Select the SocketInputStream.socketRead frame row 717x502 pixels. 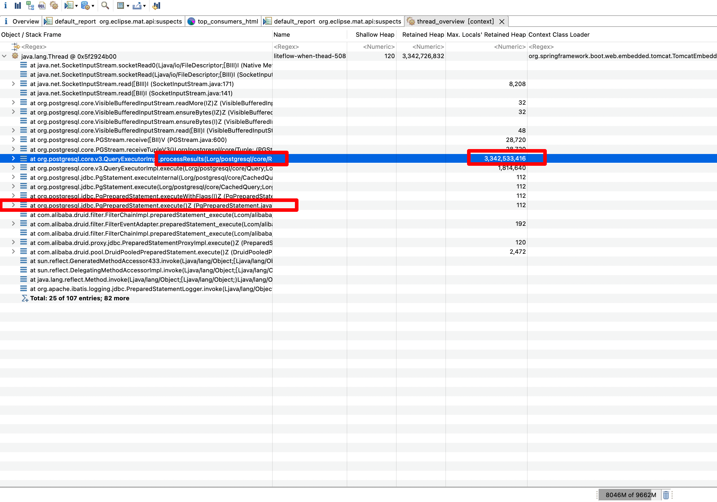pos(151,75)
